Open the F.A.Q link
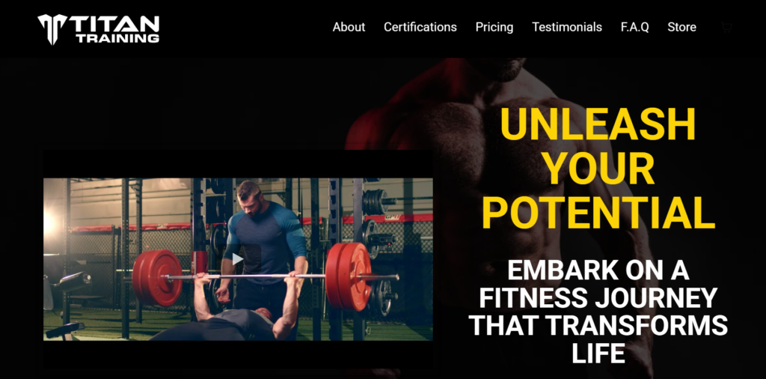The image size is (766, 379). 634,27
